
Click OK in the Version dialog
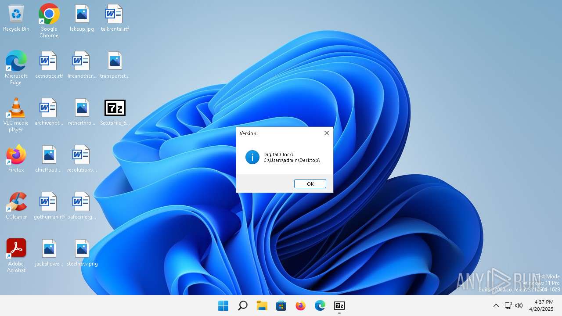coord(310,184)
